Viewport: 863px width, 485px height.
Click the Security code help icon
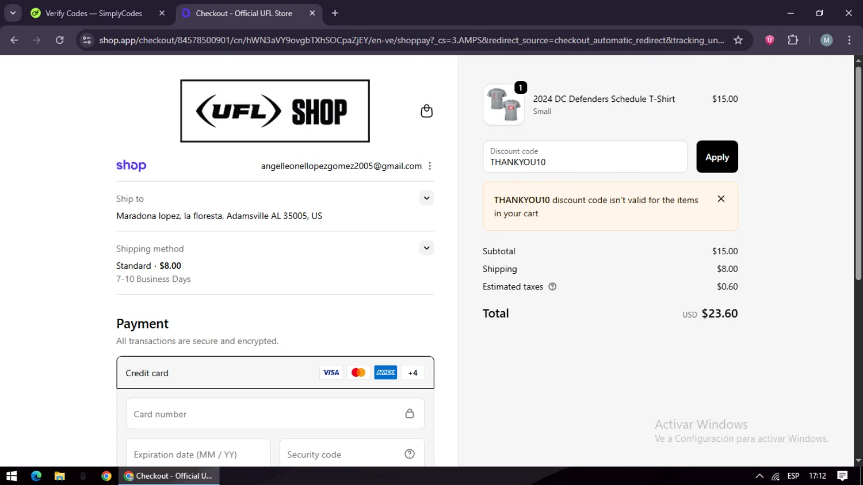[x=410, y=454]
